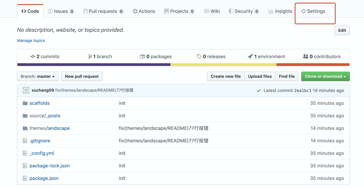Click the Upload files button
This screenshot has width=364, height=188.
tap(260, 76)
